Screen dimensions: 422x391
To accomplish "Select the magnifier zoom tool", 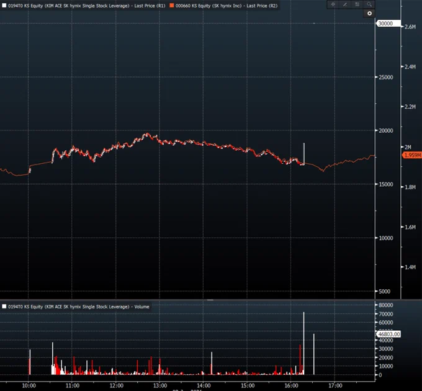I will (369, 4).
